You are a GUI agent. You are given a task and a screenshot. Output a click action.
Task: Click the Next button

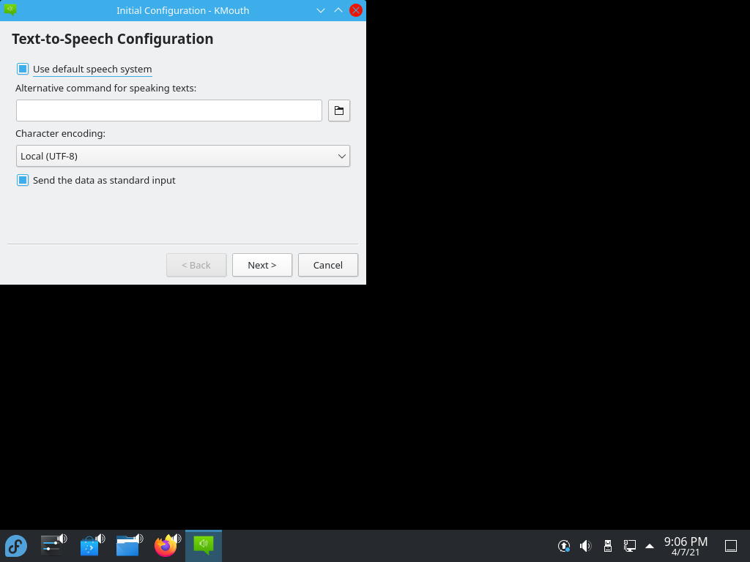click(x=262, y=265)
